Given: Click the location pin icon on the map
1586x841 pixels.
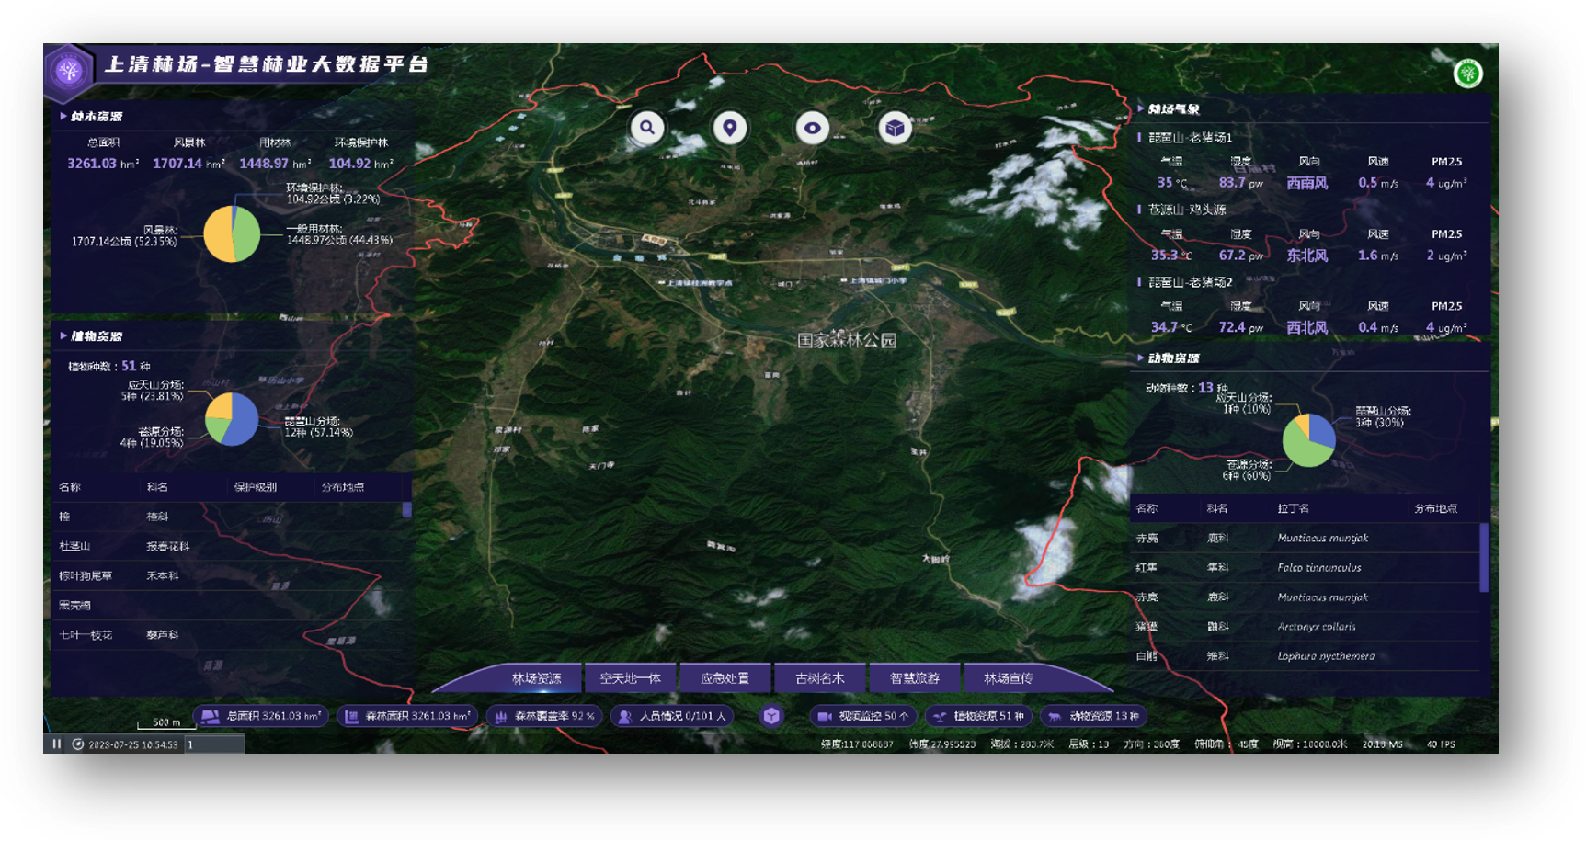Looking at the screenshot, I should pos(730,128).
